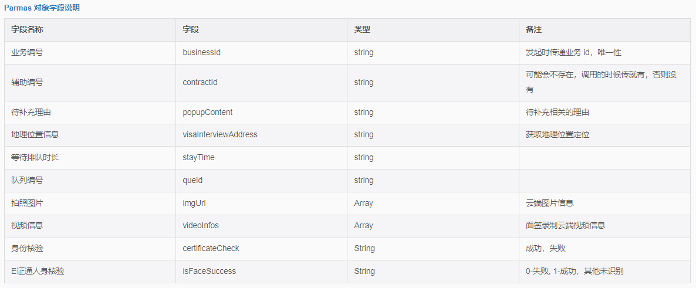
Task: Click the remark '获取地理位置定位'
Action: (557, 134)
